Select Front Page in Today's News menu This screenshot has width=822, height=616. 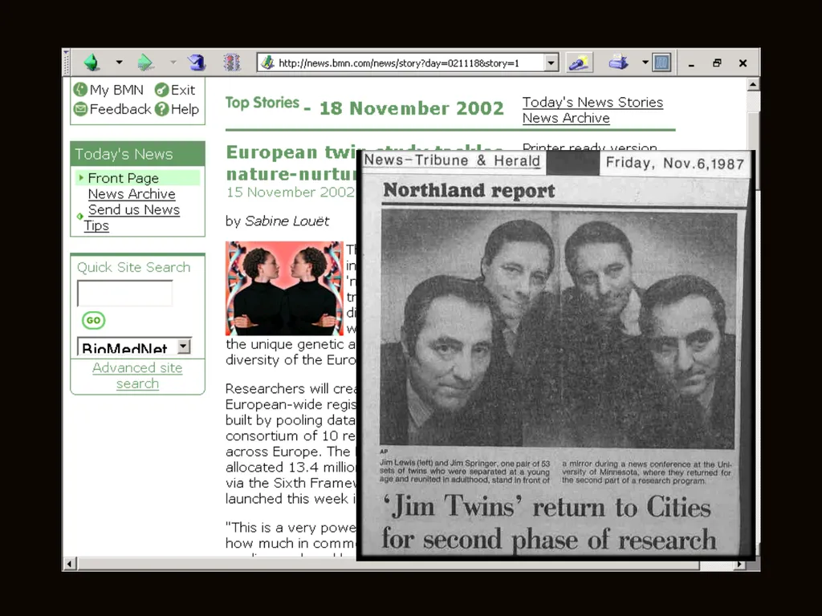(x=123, y=178)
